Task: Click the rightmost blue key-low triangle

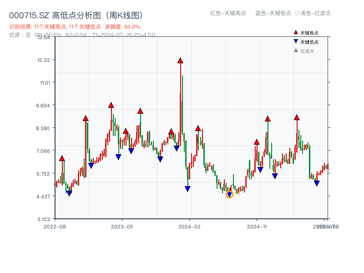Action: 317,183
